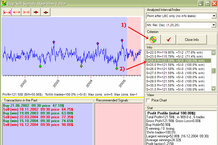Click the expand interval double-arrow icon
218x145 pixels.
[x=16, y=12]
